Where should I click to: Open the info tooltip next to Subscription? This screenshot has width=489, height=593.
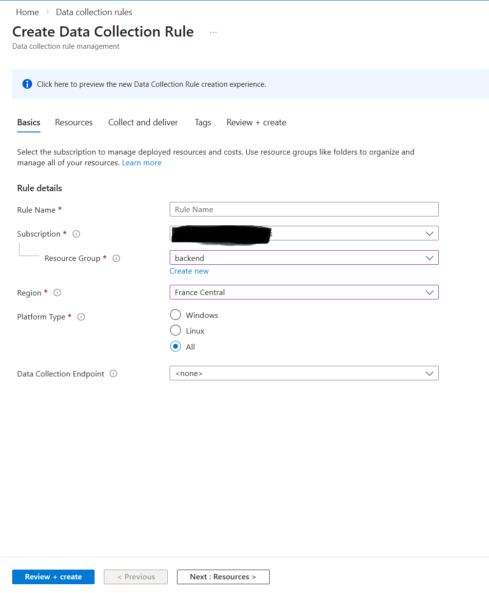click(76, 234)
